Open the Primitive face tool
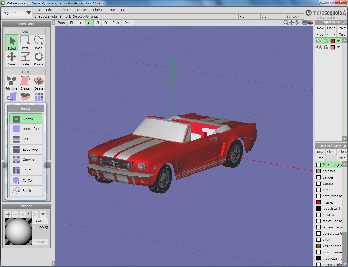Viewport: 348px width, 267px height. [x=11, y=83]
